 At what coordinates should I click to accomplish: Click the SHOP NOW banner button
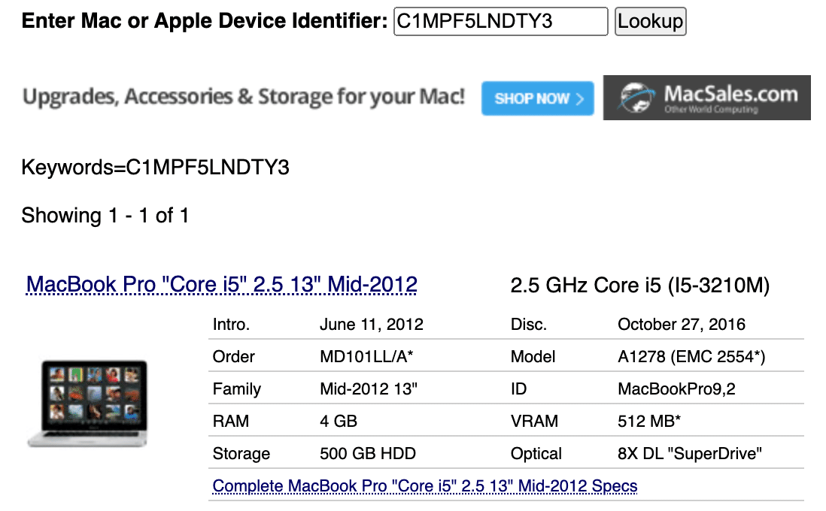coord(537,98)
